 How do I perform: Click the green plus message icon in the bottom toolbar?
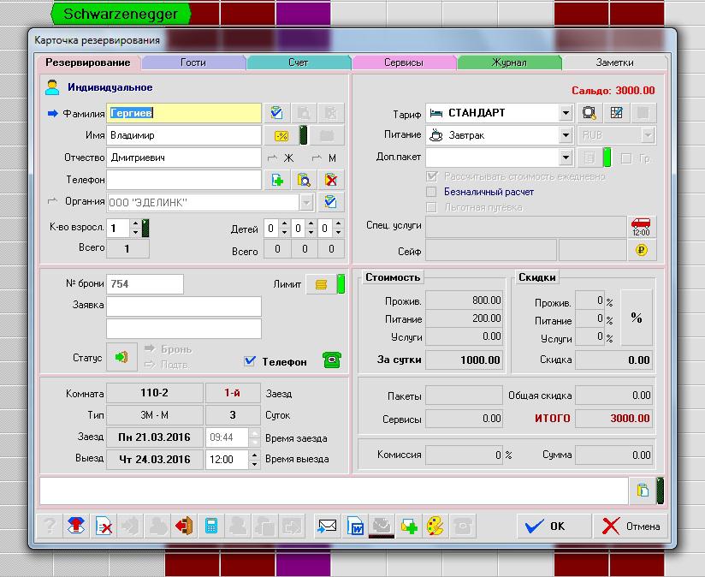(x=409, y=526)
